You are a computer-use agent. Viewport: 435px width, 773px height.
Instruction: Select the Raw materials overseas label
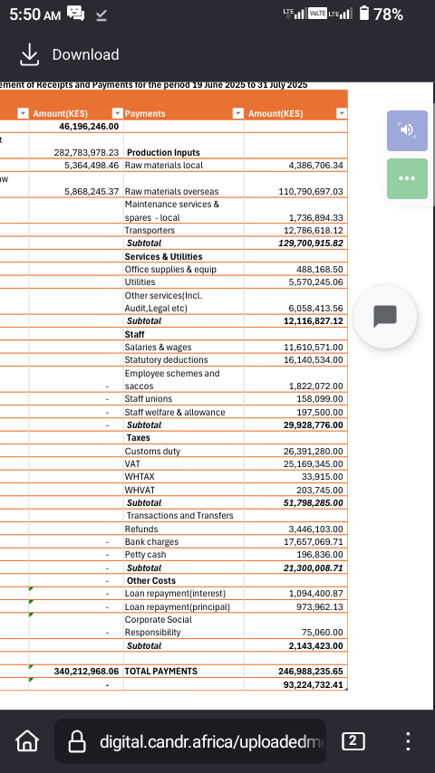(171, 191)
